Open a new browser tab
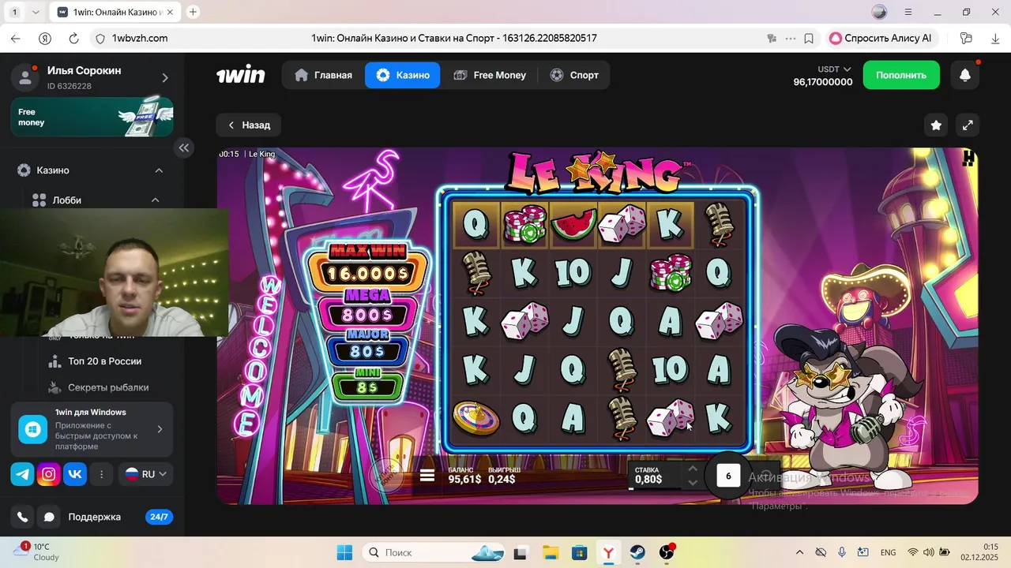 pos(193,12)
